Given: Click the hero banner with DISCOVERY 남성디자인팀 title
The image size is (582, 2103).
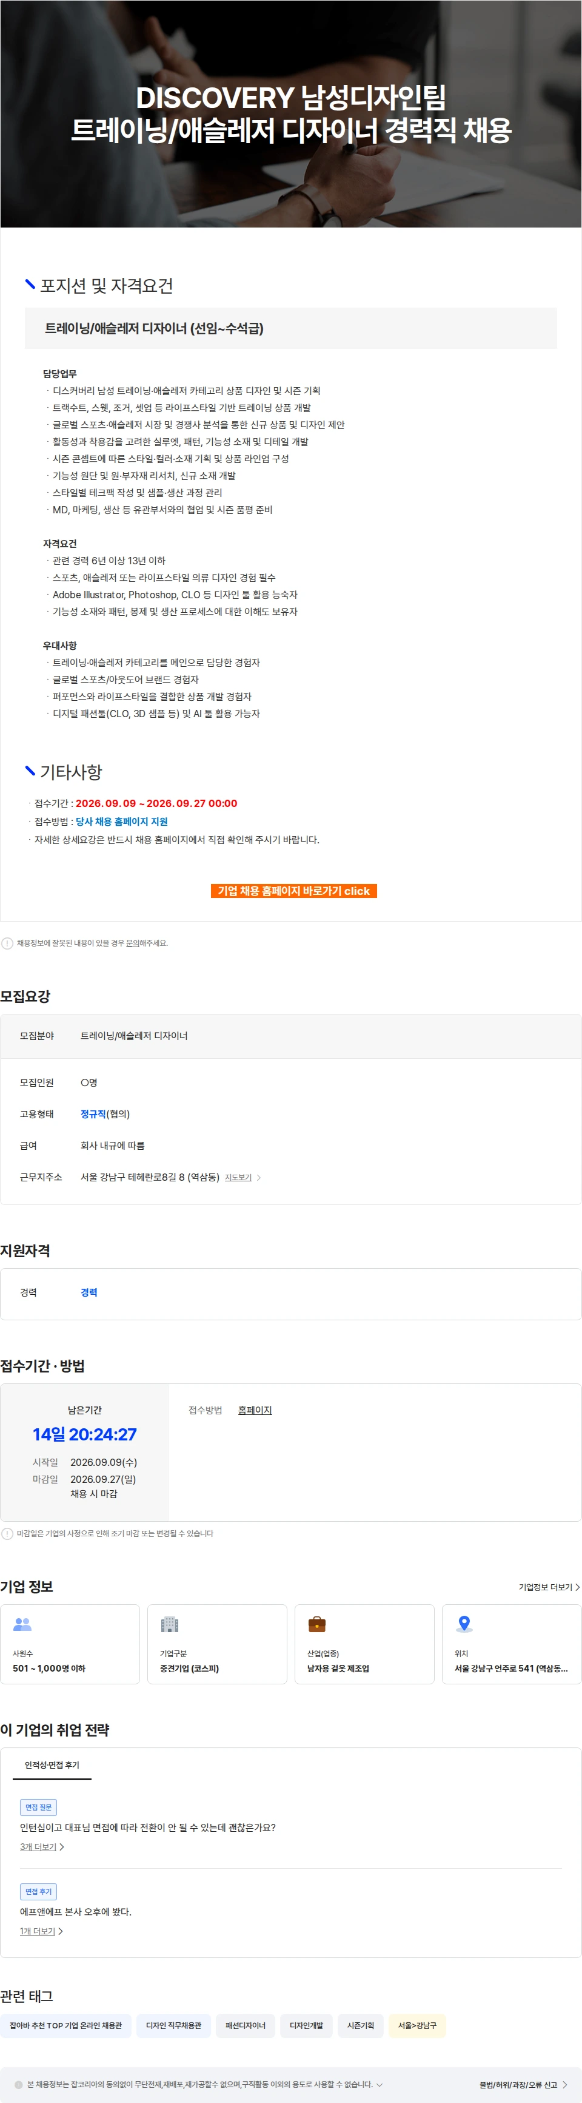Looking at the screenshot, I should (290, 113).
